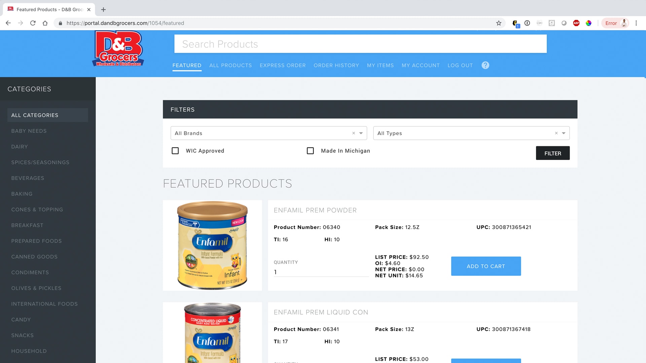This screenshot has width=646, height=363.
Task: Click the square smiley extension icon
Action: point(552,23)
